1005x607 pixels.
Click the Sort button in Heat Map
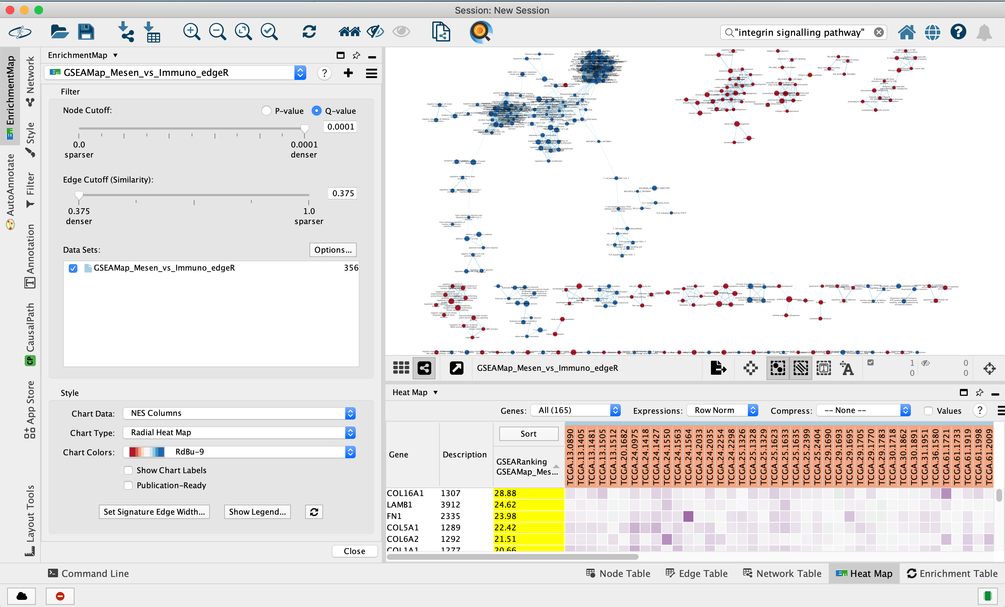[x=528, y=433]
